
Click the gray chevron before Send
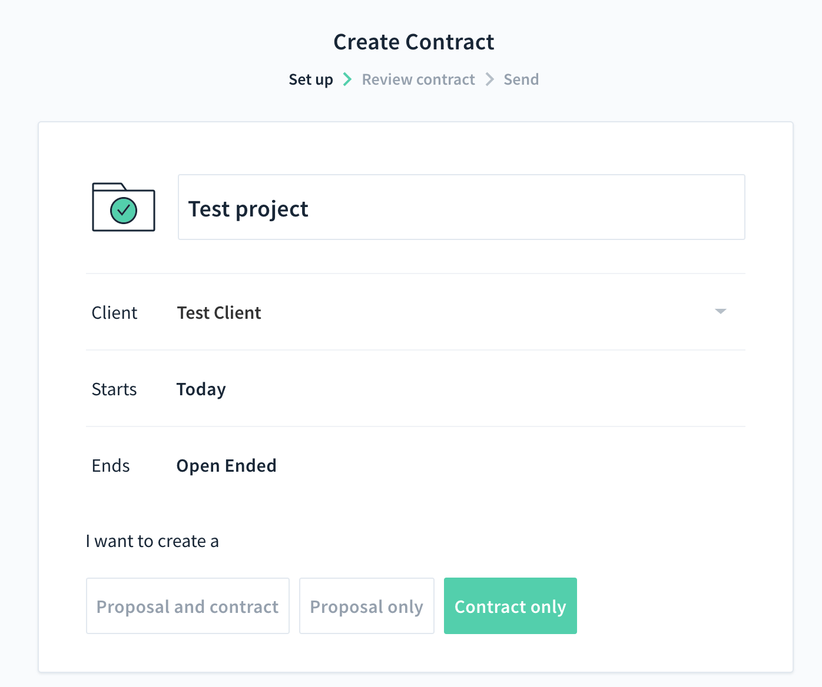coord(489,79)
